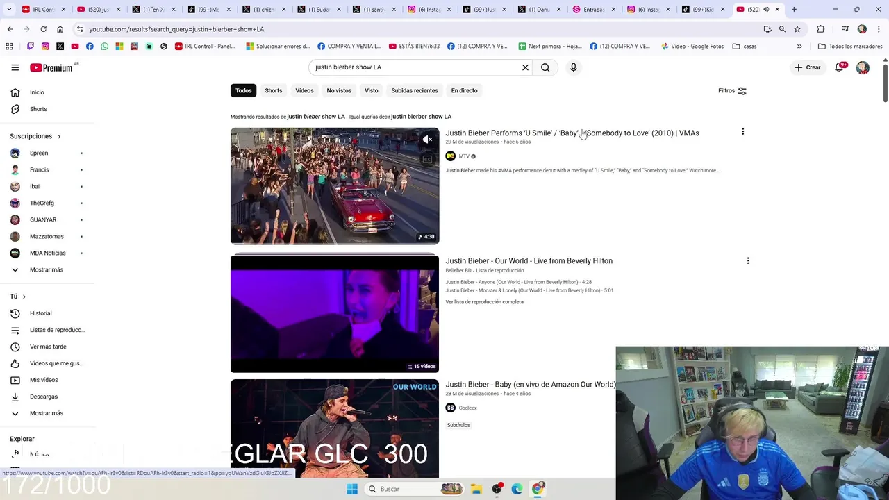
Task: Select the Visto filter chip
Action: [x=372, y=90]
